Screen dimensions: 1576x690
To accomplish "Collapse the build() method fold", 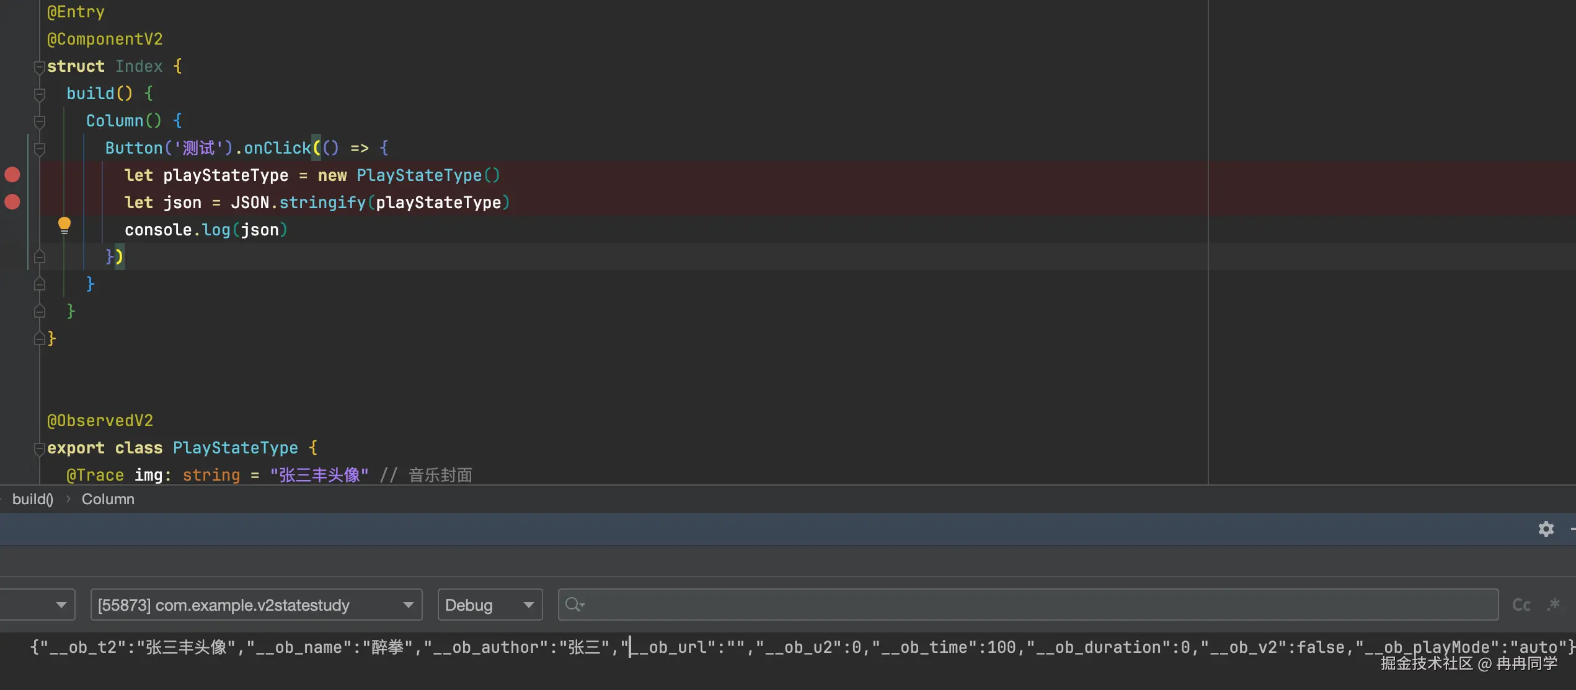I will click(x=40, y=94).
